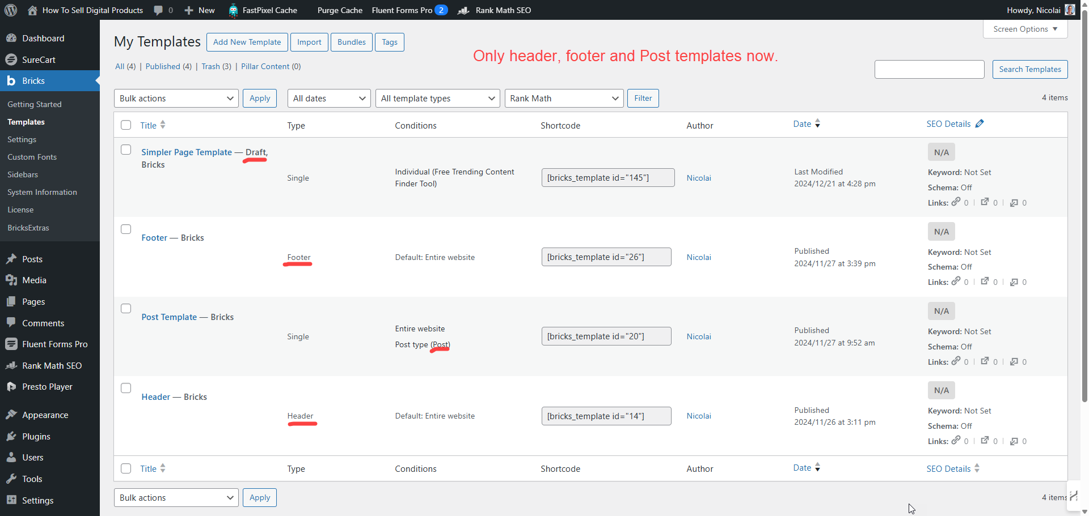This screenshot has width=1089, height=516.
Task: Open BricksExtras submenu item
Action: (28, 228)
